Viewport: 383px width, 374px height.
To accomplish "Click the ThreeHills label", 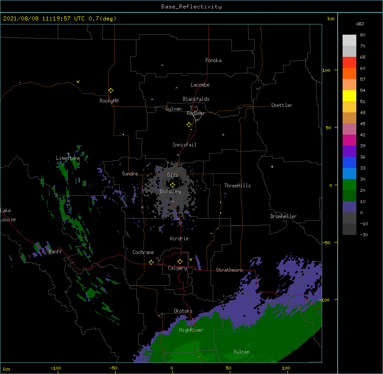I will coord(237,186).
